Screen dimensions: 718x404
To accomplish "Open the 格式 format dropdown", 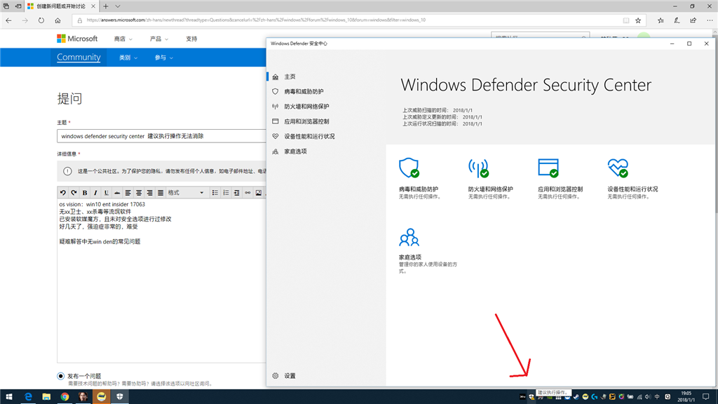I will click(186, 193).
